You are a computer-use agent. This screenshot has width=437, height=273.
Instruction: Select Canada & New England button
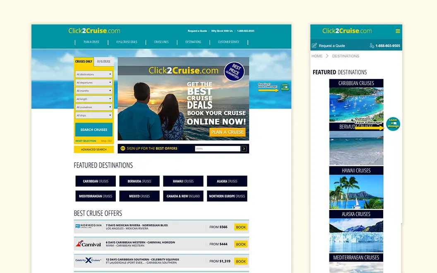(183, 196)
